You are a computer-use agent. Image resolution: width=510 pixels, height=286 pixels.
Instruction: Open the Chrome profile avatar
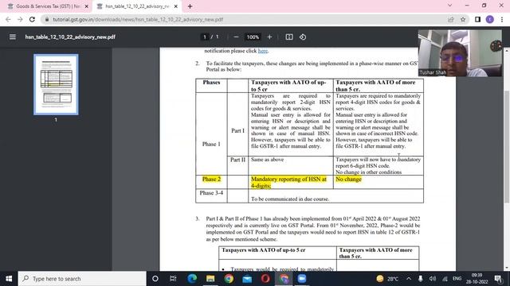[490, 19]
